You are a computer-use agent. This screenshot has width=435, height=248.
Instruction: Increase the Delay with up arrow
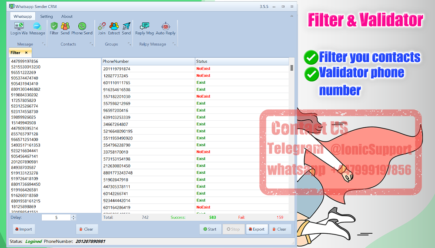[73, 216]
